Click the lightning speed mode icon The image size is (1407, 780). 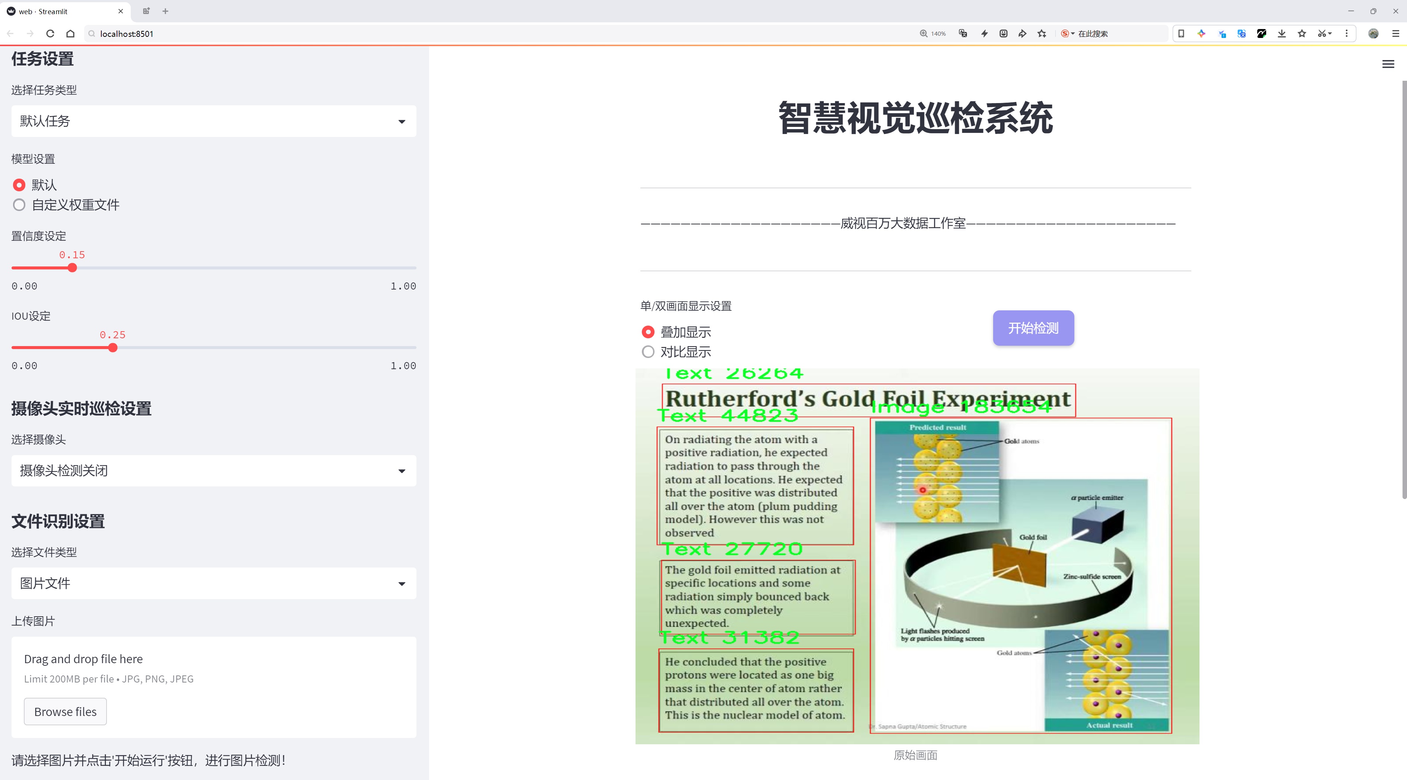(x=984, y=33)
